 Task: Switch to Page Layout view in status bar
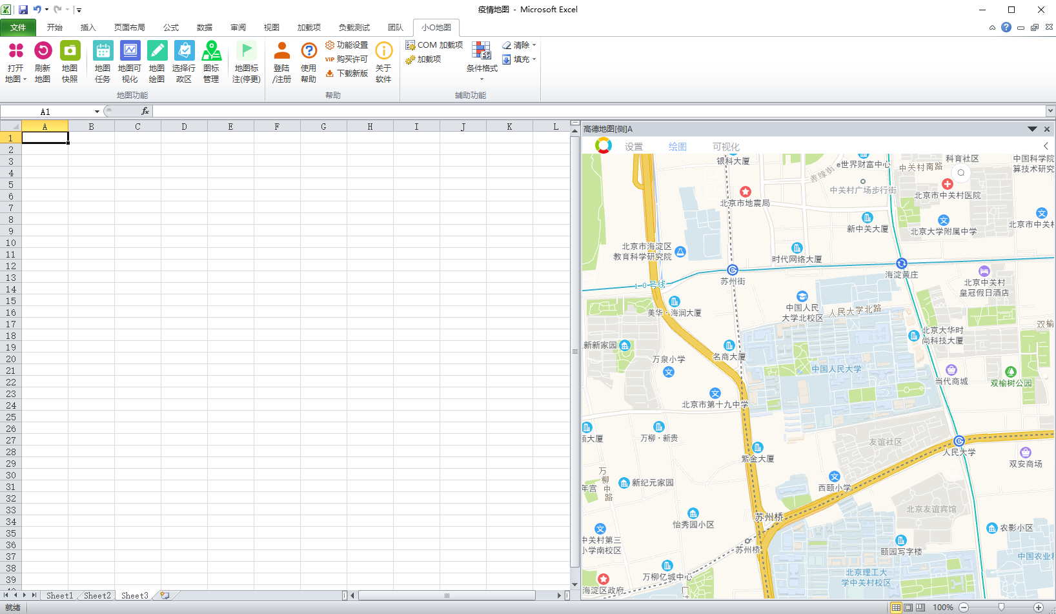[x=908, y=608]
